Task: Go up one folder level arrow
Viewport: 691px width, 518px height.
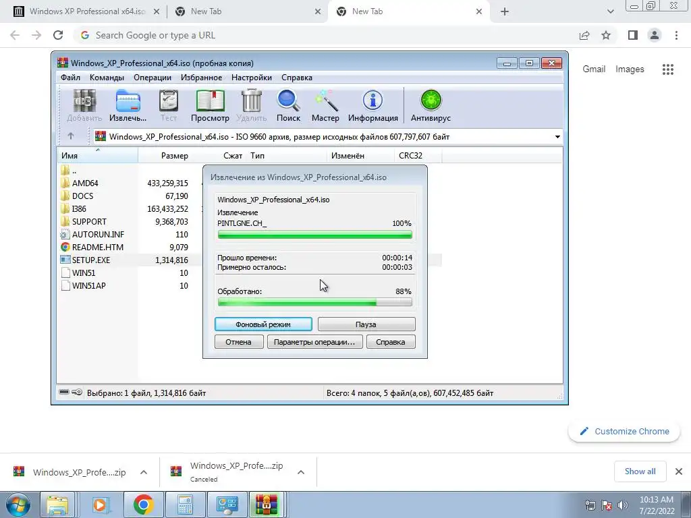Action: (x=71, y=136)
